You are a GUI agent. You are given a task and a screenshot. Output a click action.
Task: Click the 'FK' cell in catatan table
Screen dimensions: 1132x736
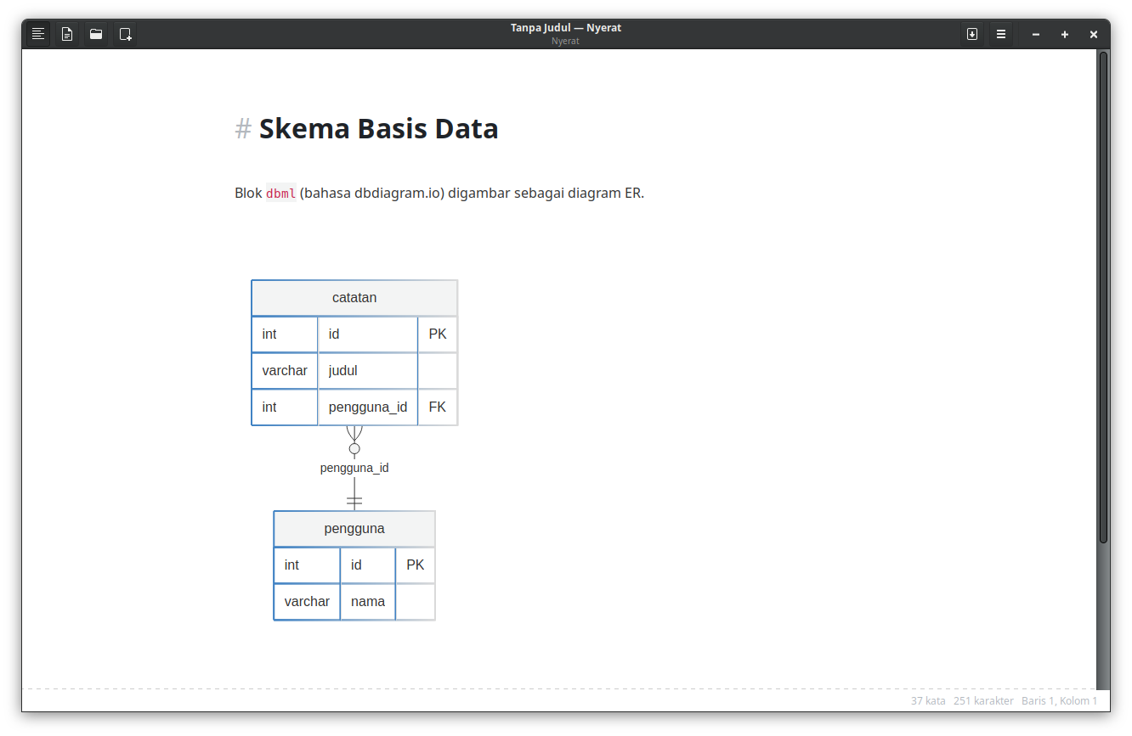tap(438, 407)
